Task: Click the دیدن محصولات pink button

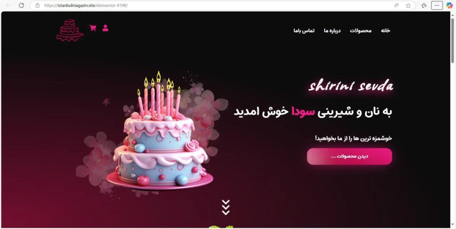Action: [x=350, y=157]
